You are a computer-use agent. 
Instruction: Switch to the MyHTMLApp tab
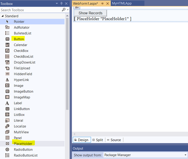[x=122, y=3]
